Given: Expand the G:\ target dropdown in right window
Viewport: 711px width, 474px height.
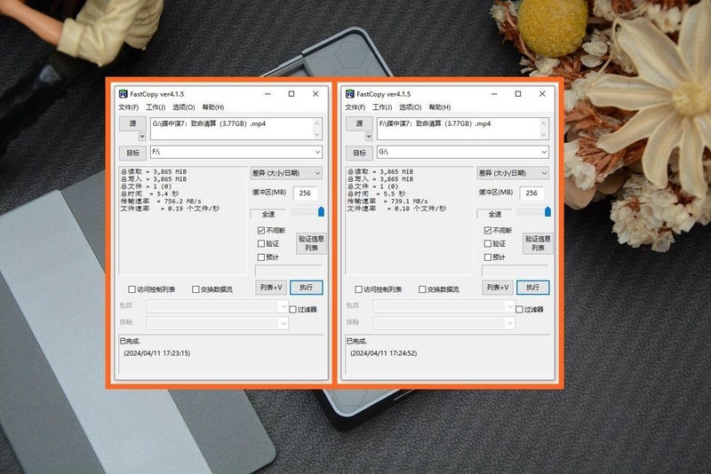Looking at the screenshot, I should coord(544,152).
